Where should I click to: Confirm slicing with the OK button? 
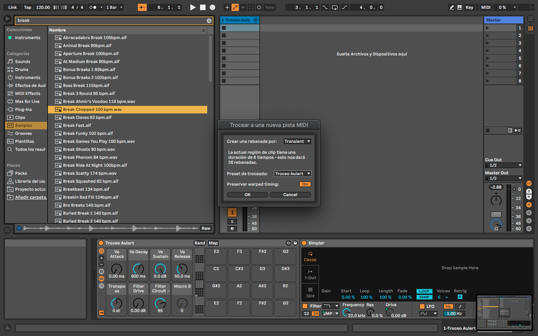pyautogui.click(x=247, y=194)
